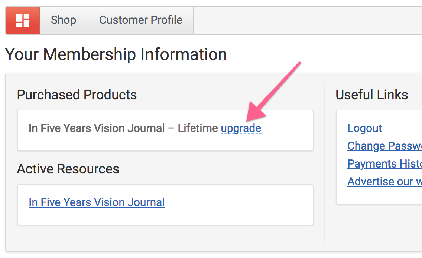Image resolution: width=422 pixels, height=258 pixels.
Task: Click the word Lifetime in purchased product
Action: pyautogui.click(x=198, y=128)
